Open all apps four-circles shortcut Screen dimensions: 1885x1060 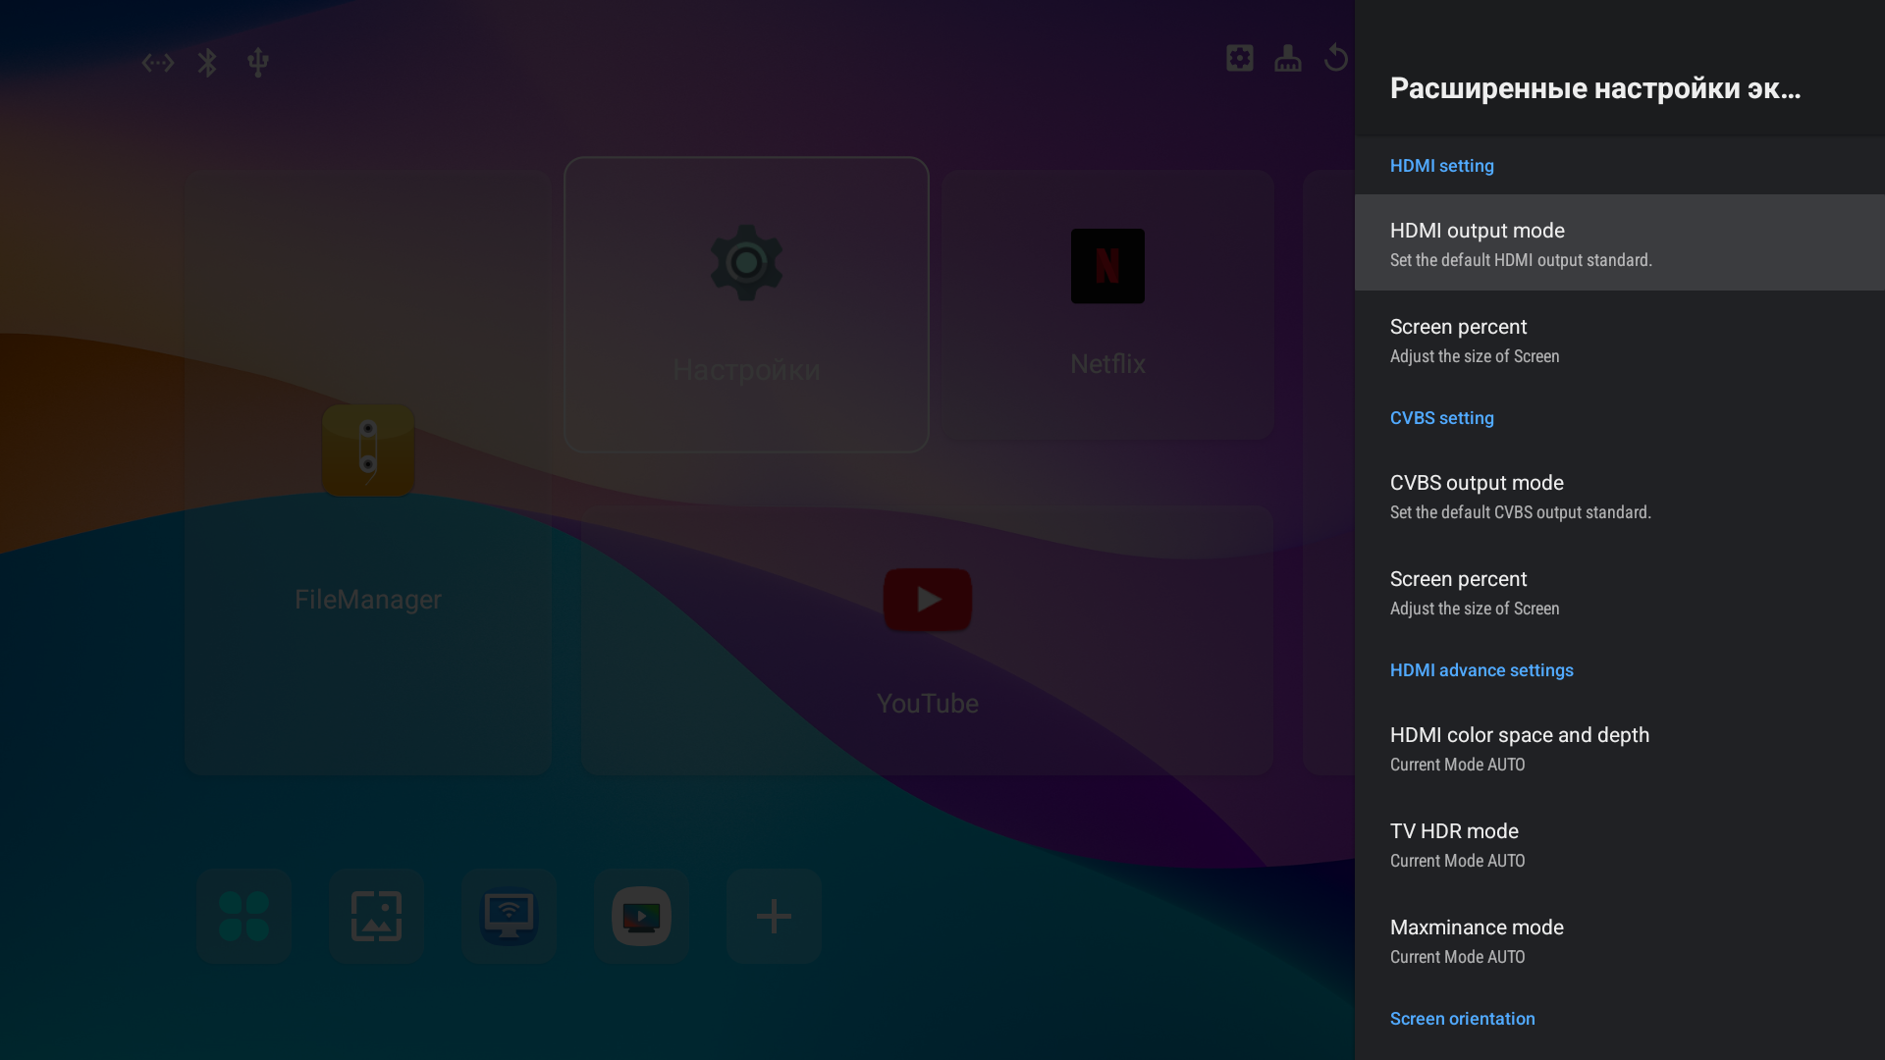[x=244, y=916]
